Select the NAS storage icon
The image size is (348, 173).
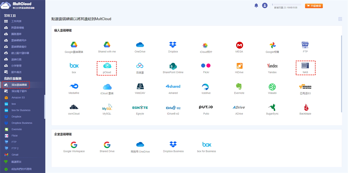tap(305, 66)
